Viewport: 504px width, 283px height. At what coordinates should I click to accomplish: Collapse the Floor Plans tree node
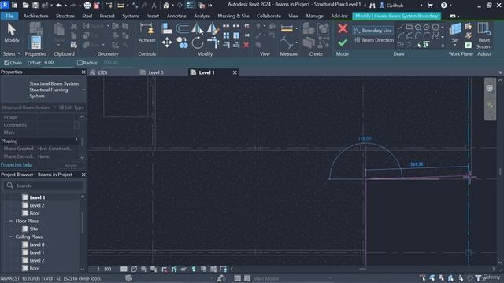10,221
